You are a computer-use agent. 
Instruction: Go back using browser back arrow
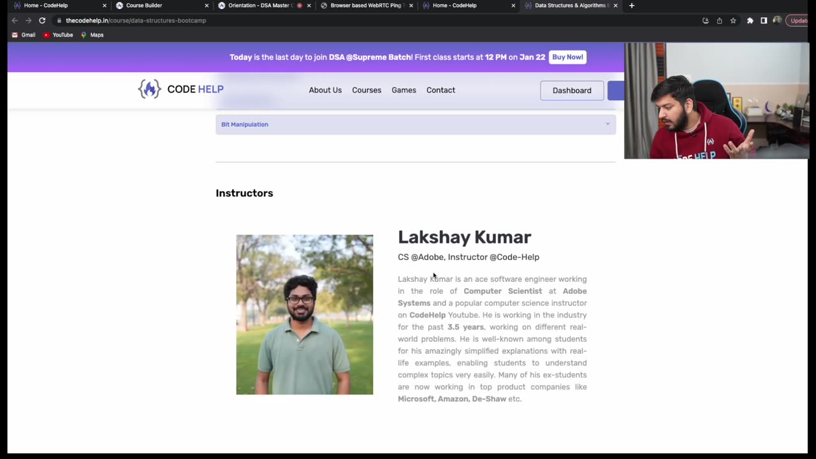(x=15, y=20)
